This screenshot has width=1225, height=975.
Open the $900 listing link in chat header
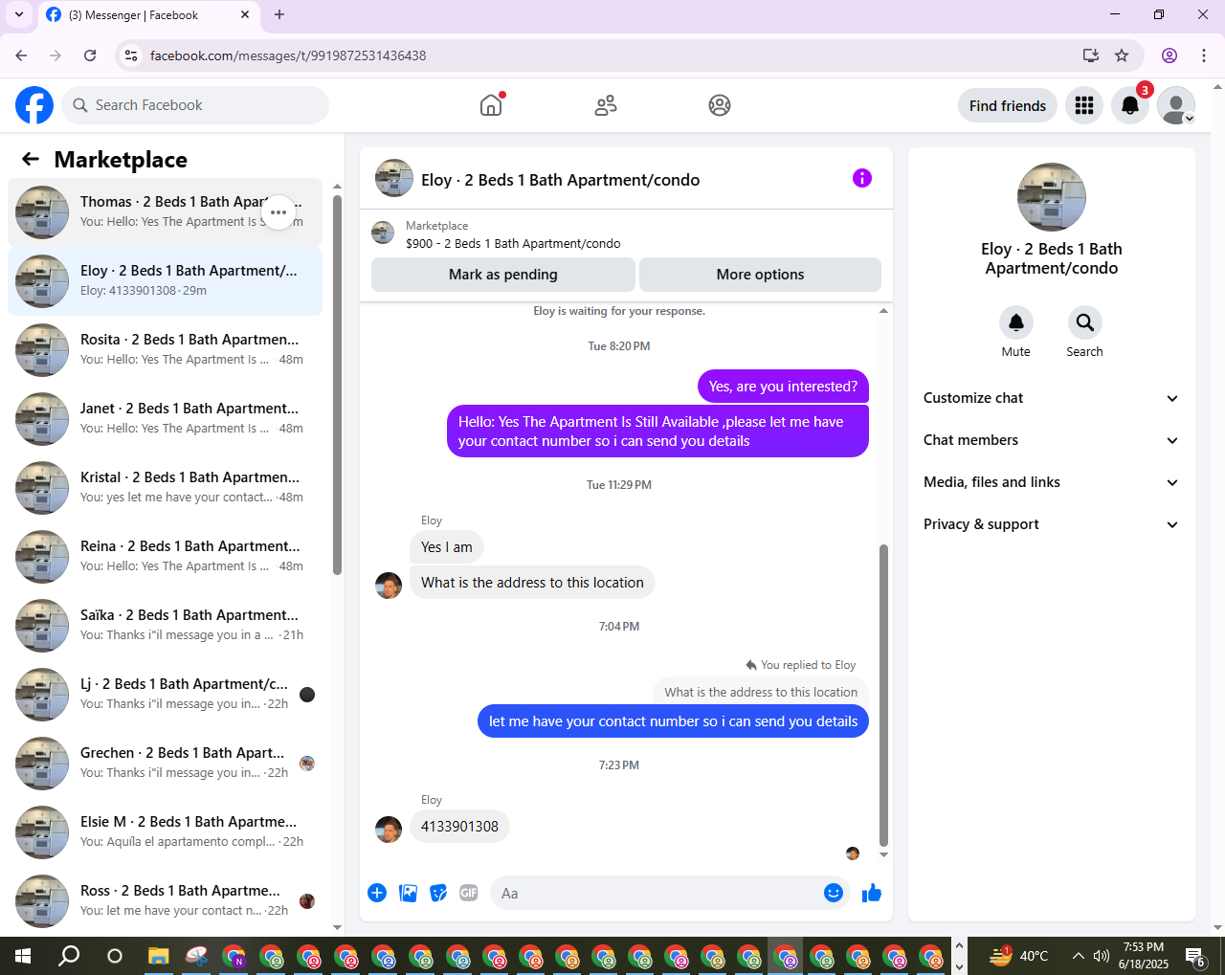513,244
